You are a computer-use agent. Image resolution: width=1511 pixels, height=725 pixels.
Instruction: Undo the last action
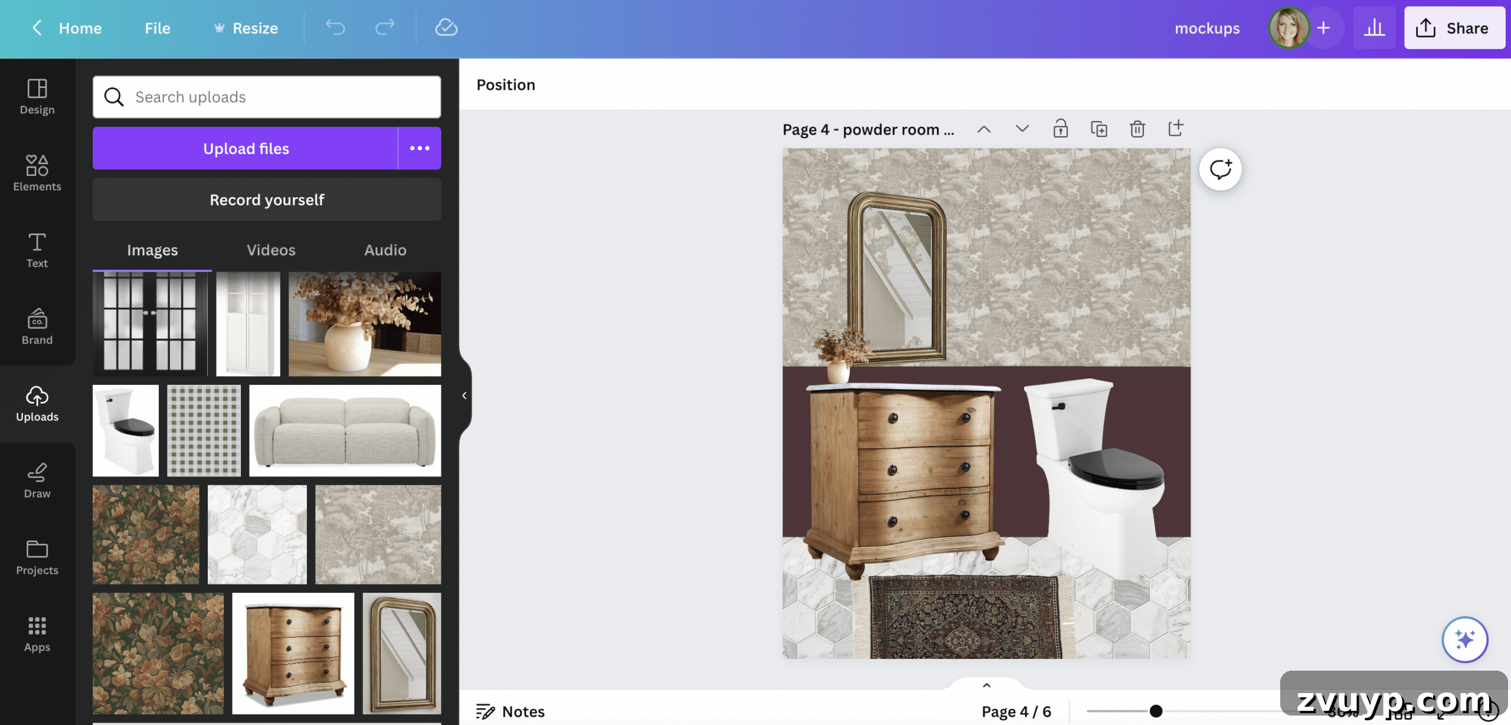tap(335, 28)
